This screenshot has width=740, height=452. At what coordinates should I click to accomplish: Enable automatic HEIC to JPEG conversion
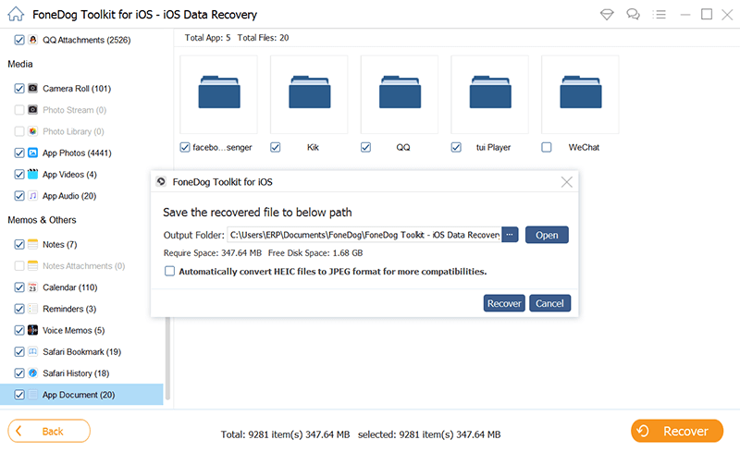(x=169, y=272)
